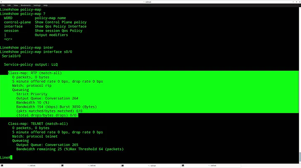This screenshot has height=168, width=301.
Task: Click the '<cr>' help option
Action: pyautogui.click(x=8, y=39)
